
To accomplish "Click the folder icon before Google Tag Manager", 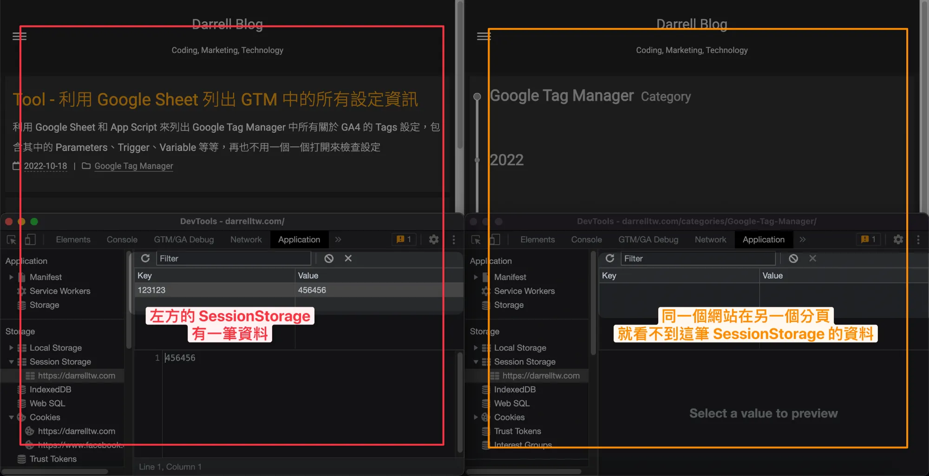I will 86,166.
